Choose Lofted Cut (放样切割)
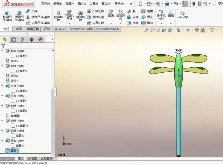Screen dimensions: 223x165 [95, 17]
